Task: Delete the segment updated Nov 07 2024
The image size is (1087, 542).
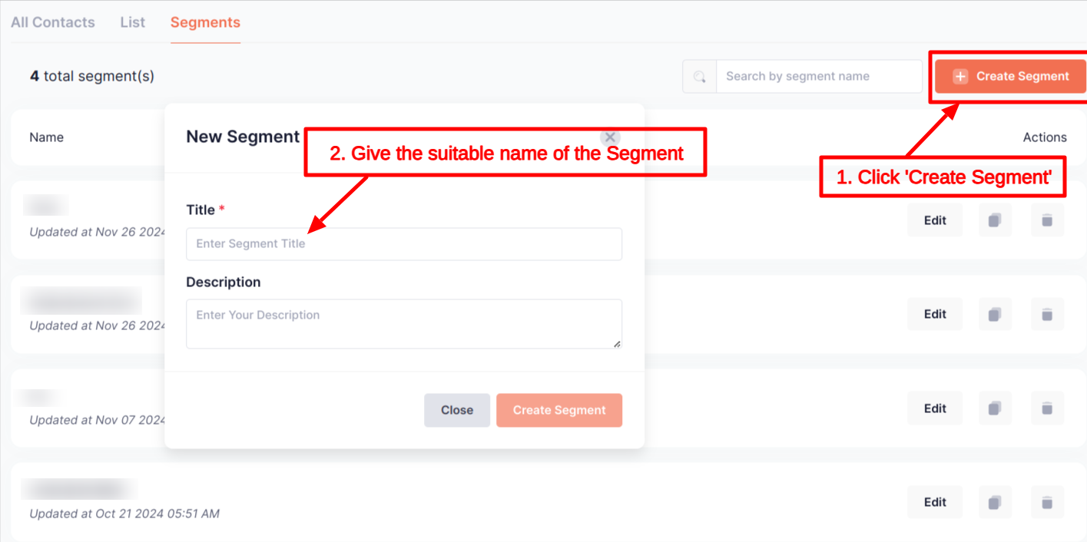Action: [x=1046, y=408]
